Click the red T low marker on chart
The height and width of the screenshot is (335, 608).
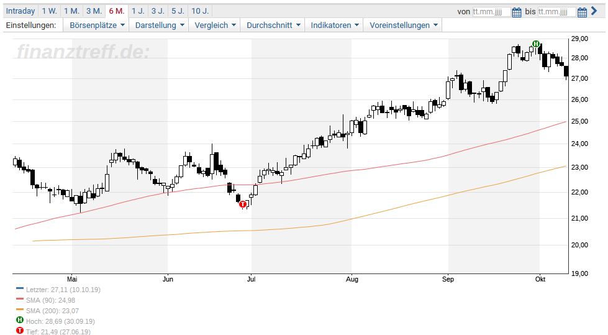click(243, 204)
